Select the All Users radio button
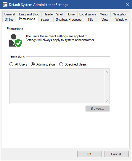This screenshot has width=132, height=161. [x=11, y=64]
